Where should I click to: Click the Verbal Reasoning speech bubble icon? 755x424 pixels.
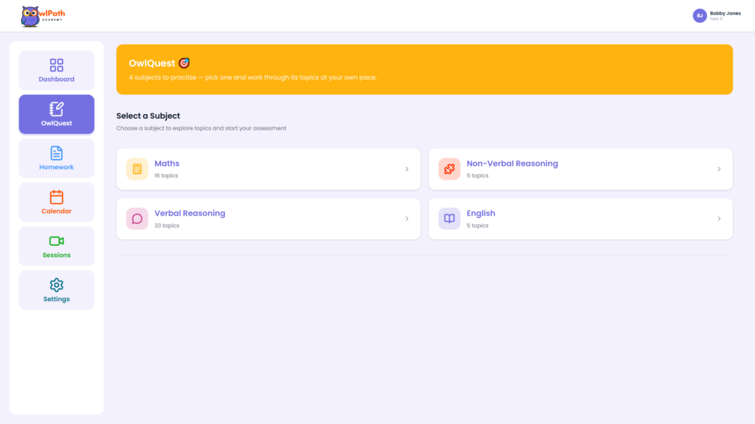137,219
